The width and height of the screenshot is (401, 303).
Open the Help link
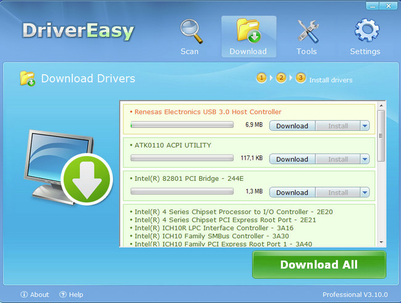(76, 295)
